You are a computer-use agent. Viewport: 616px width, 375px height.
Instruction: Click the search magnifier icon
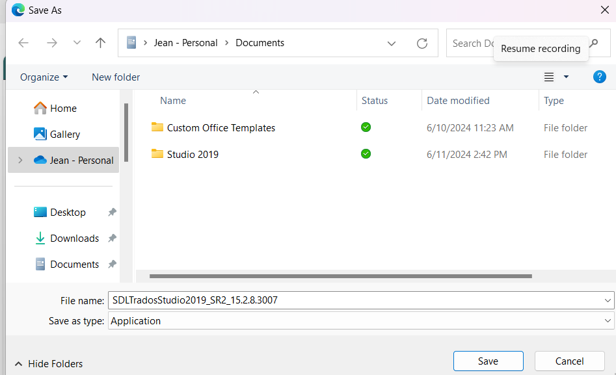coord(594,43)
